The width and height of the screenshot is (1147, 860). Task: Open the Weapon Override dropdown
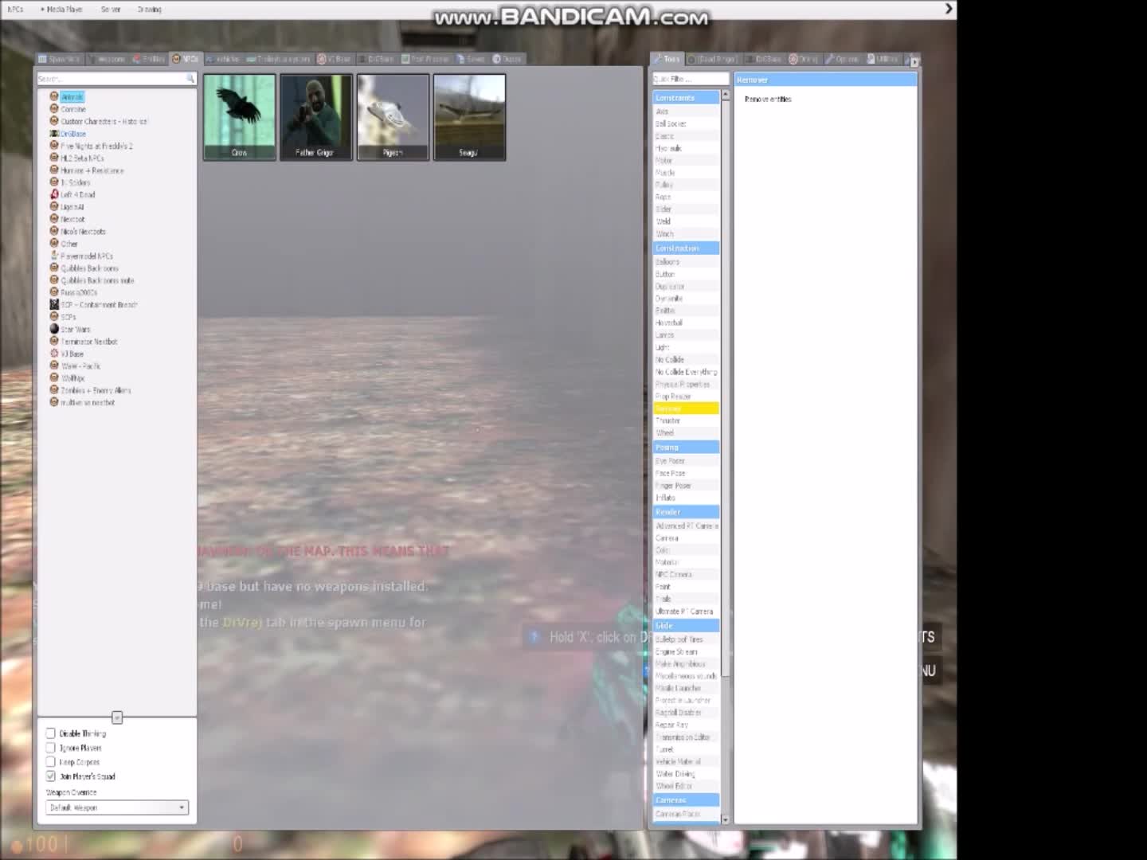coord(117,807)
